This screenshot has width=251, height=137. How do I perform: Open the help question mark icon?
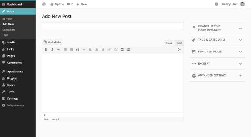tap(217, 4)
